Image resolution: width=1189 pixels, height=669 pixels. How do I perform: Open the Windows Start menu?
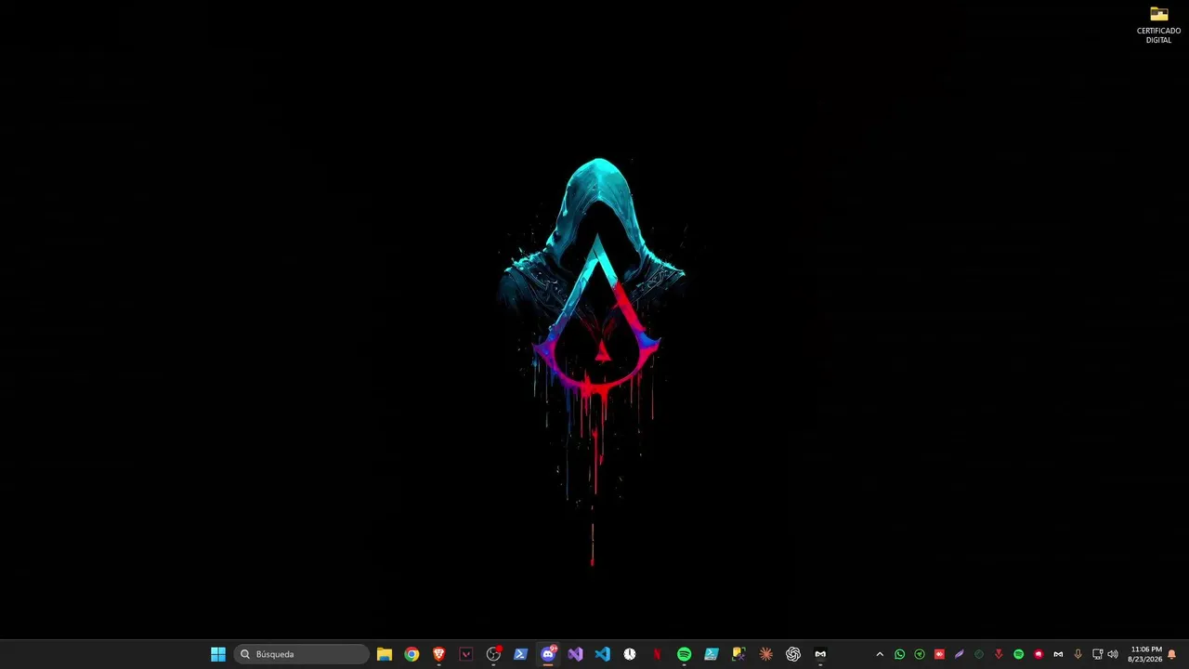(x=218, y=654)
